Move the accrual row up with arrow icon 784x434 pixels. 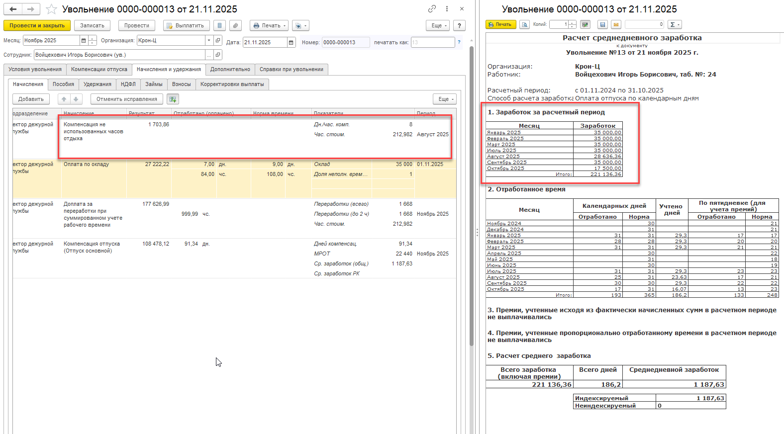[x=64, y=99]
